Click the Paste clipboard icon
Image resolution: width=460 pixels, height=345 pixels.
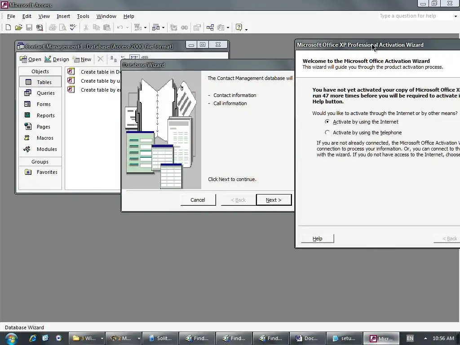tap(107, 27)
